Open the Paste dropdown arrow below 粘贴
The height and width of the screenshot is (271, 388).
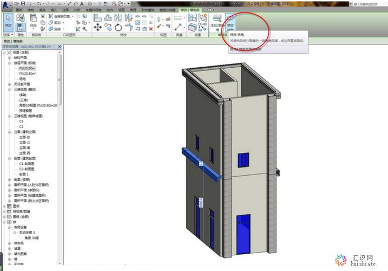33,29
